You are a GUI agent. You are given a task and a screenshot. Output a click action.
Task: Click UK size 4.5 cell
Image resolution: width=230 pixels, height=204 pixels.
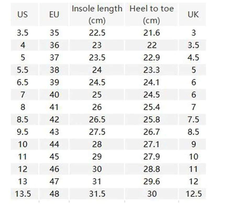(x=193, y=58)
